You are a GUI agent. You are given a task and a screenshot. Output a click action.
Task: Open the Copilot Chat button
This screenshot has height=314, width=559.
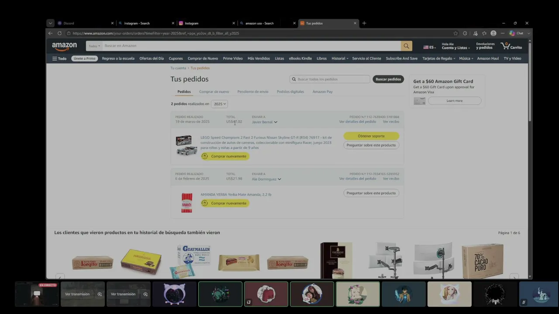(516, 33)
